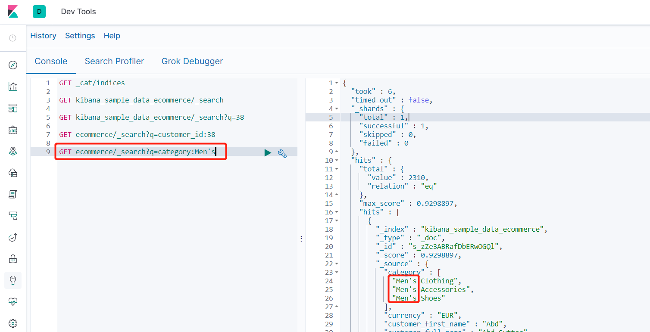The image size is (650, 332).
Task: Collapse the "total" object at line 11
Action: point(337,169)
